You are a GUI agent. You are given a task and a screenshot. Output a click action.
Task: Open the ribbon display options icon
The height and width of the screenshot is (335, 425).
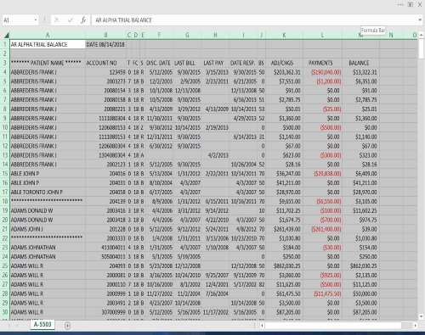[410, 4]
